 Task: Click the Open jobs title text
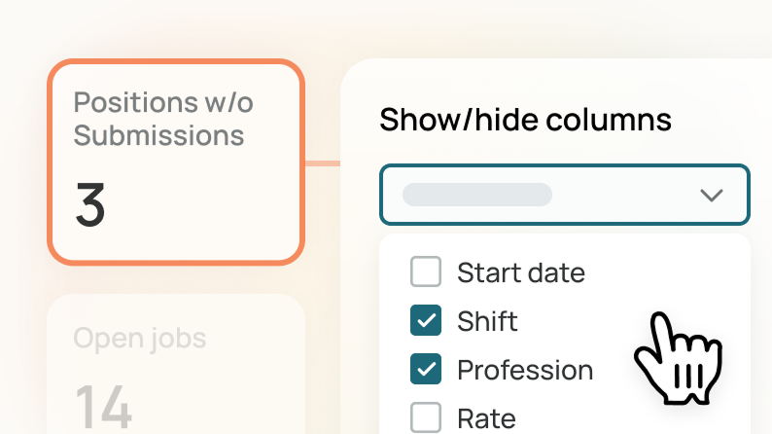pos(140,339)
